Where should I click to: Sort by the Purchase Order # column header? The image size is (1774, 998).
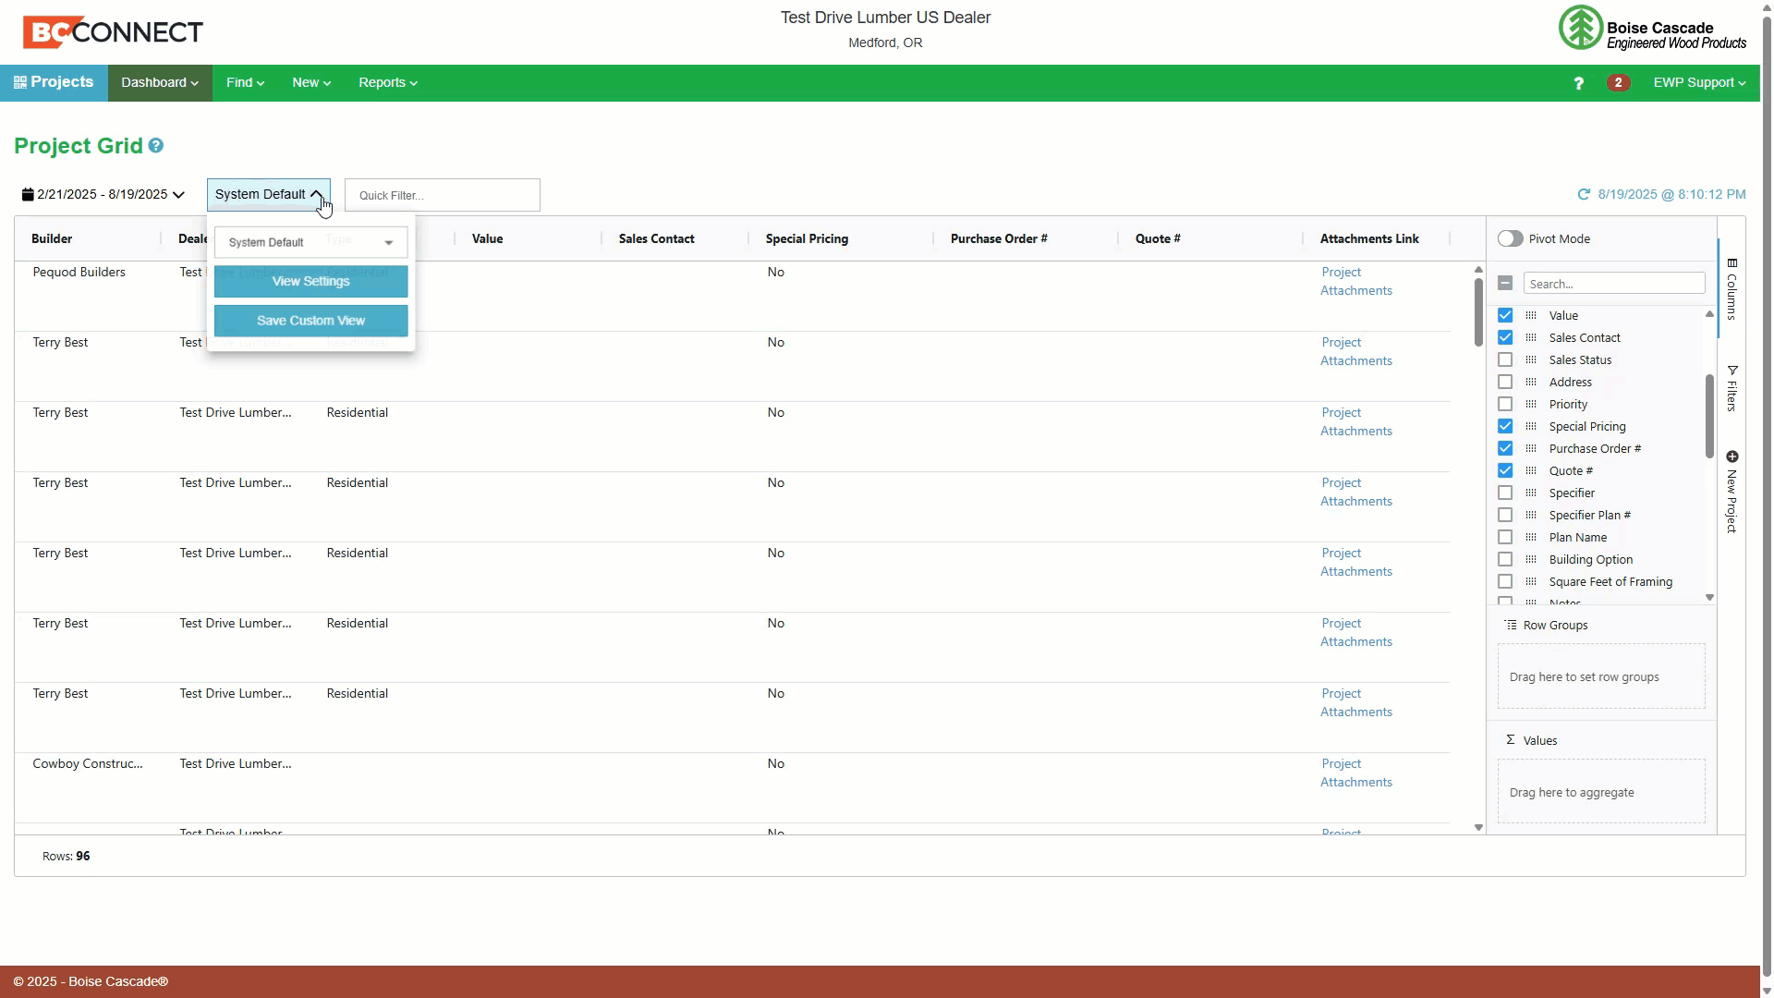point(999,238)
